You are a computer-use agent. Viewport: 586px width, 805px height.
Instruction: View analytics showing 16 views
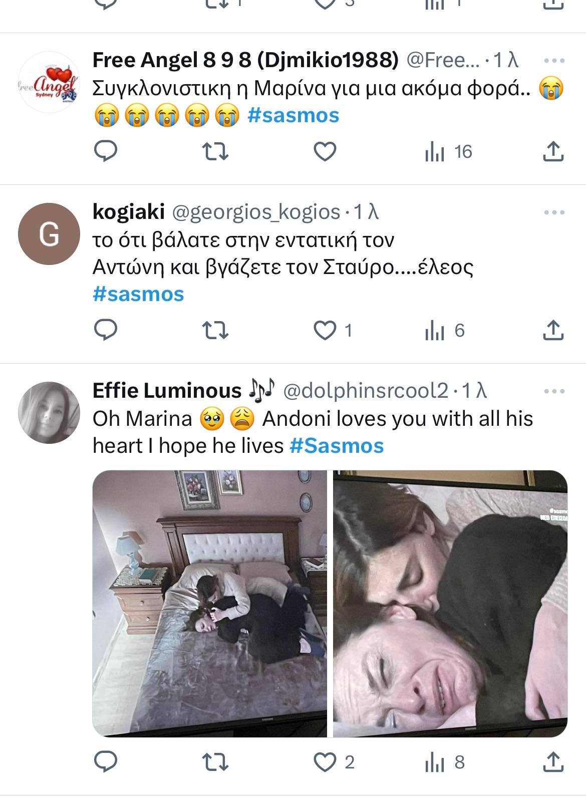(x=448, y=151)
